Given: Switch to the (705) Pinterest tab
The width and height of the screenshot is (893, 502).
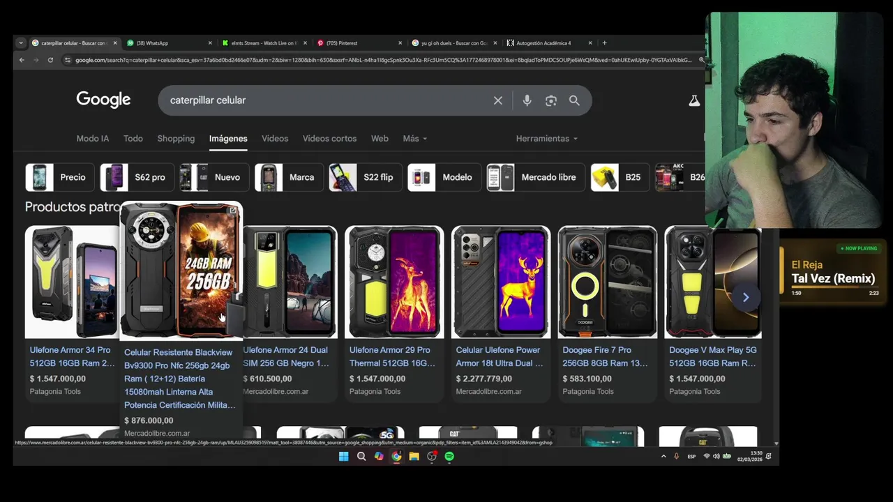Looking at the screenshot, I should click(359, 43).
